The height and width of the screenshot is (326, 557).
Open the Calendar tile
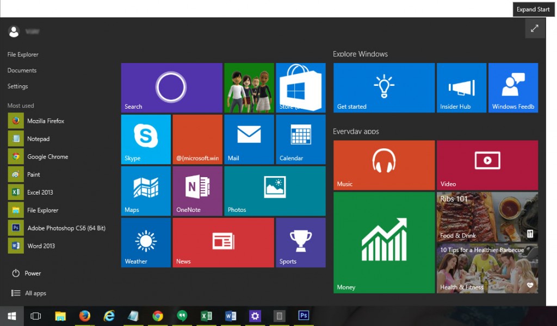pyautogui.click(x=301, y=140)
